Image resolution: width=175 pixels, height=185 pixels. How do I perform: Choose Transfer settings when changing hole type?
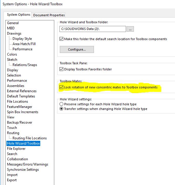point(61,109)
